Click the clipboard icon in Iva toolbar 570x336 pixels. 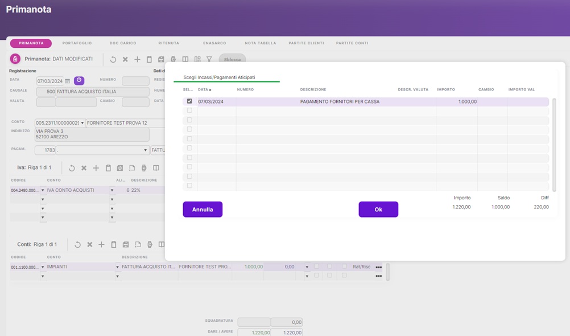108,168
